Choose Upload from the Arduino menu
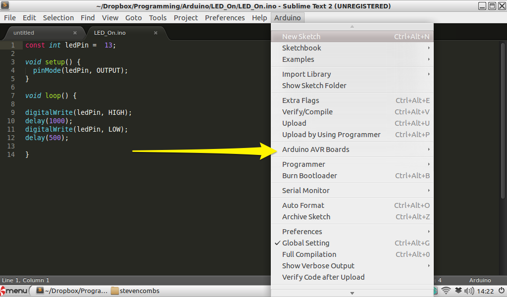The image size is (507, 297). (x=352, y=123)
